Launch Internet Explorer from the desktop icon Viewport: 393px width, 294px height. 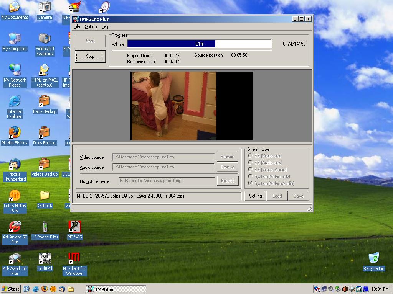15,107
